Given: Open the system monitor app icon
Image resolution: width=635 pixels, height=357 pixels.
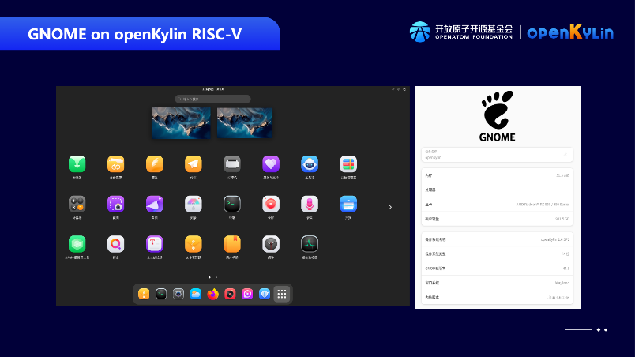Looking at the screenshot, I should click(x=310, y=244).
